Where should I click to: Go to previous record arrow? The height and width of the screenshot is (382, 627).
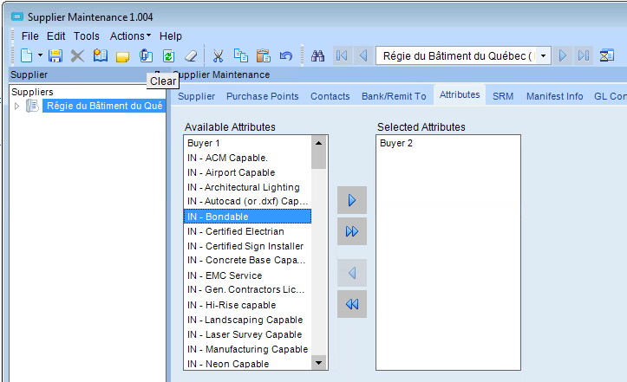coord(363,55)
